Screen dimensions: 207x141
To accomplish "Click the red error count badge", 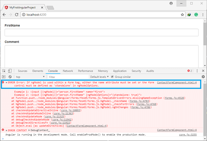I will (x=190, y=71).
